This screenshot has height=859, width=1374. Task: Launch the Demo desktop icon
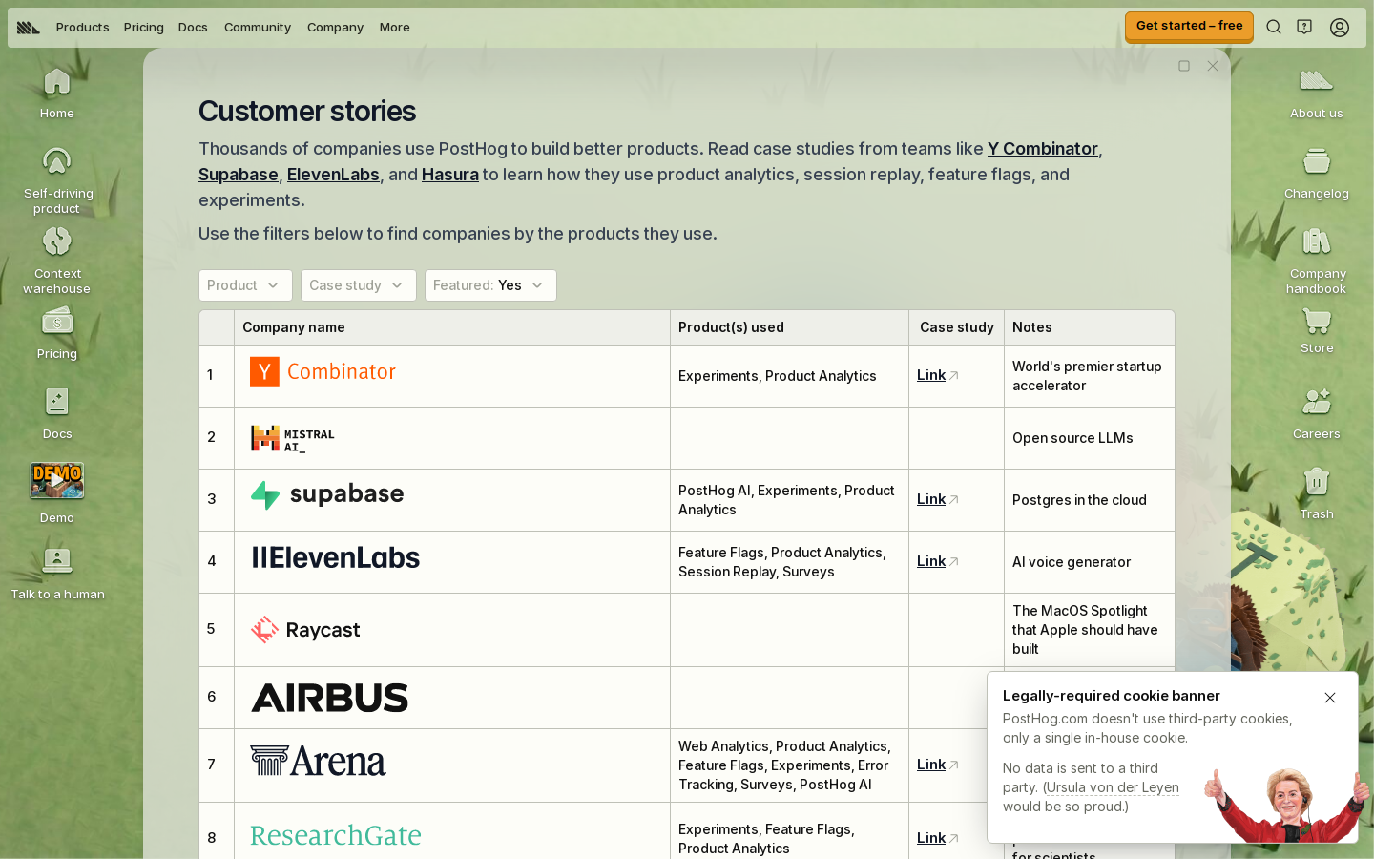pos(57,493)
